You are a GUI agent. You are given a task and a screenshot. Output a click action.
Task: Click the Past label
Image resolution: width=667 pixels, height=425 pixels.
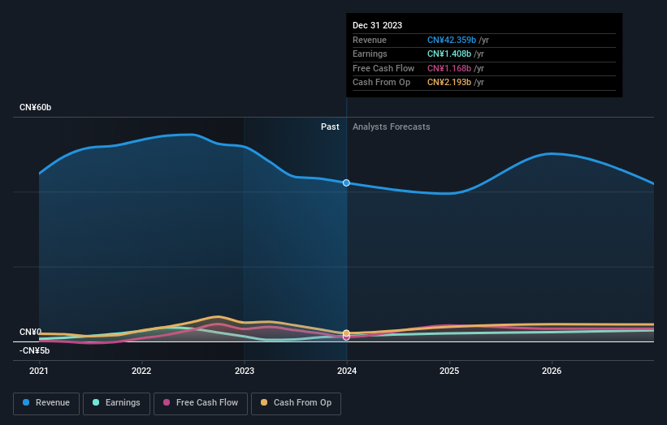[x=330, y=127]
